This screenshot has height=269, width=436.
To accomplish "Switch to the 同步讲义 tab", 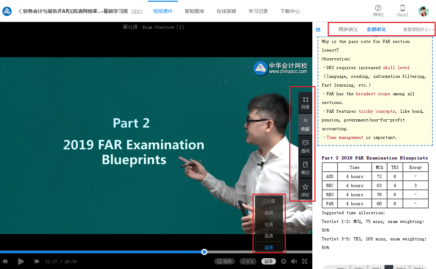I will (349, 30).
